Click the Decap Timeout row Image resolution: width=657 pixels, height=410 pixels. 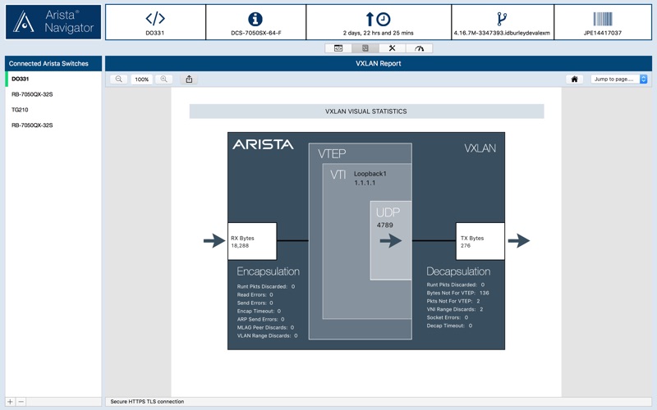click(449, 326)
